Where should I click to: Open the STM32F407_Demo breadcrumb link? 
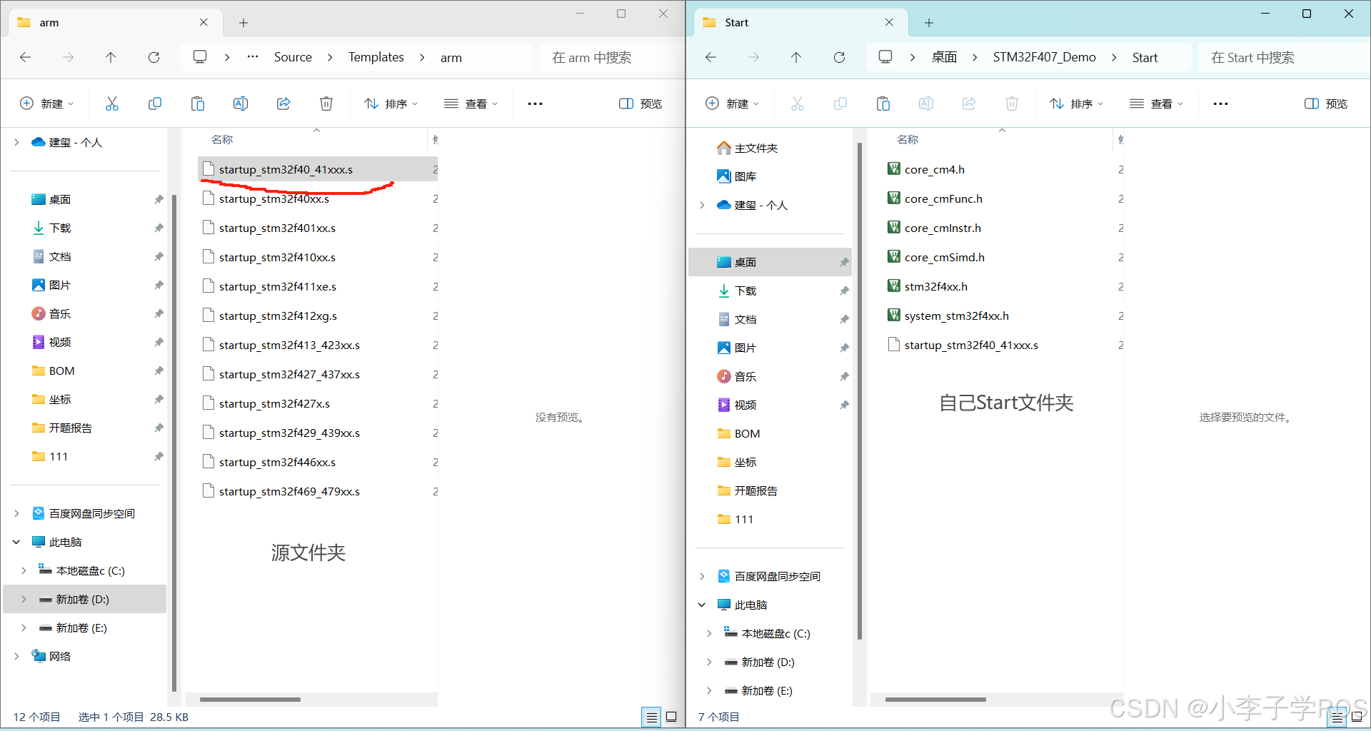1044,57
